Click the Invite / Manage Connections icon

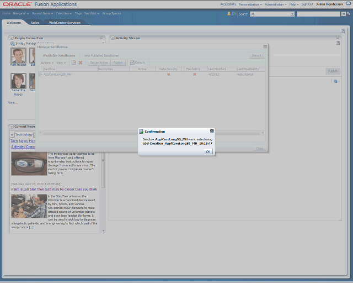pos(13,43)
